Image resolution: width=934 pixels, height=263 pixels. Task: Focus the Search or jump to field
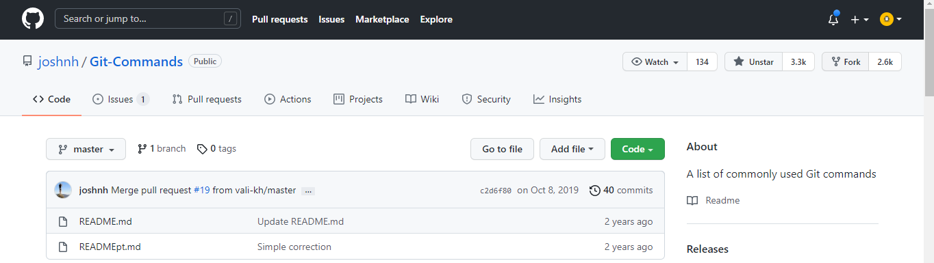click(x=148, y=19)
